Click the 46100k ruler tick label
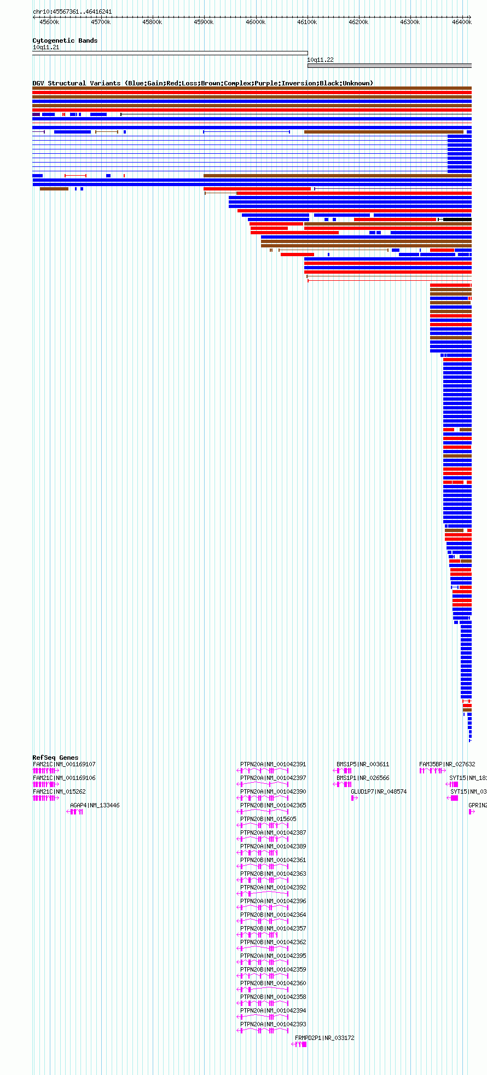The width and height of the screenshot is (487, 1075). [x=307, y=22]
